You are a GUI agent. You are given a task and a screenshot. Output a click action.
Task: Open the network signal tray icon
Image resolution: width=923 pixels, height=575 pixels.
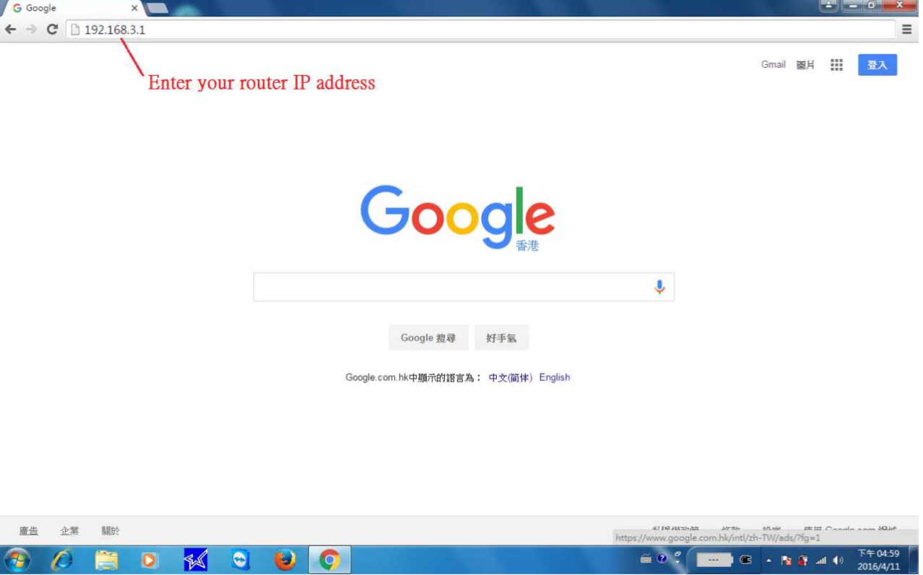[x=820, y=560]
